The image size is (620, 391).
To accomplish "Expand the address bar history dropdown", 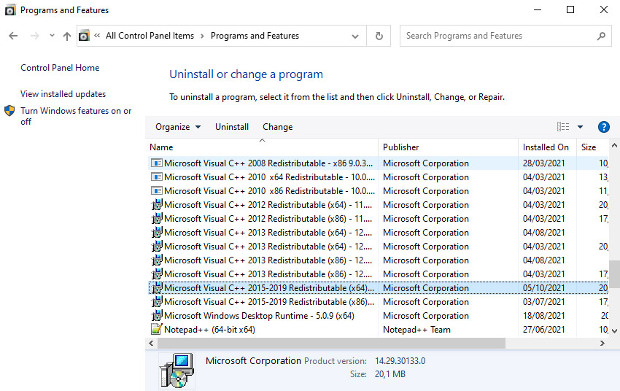I will 355,36.
